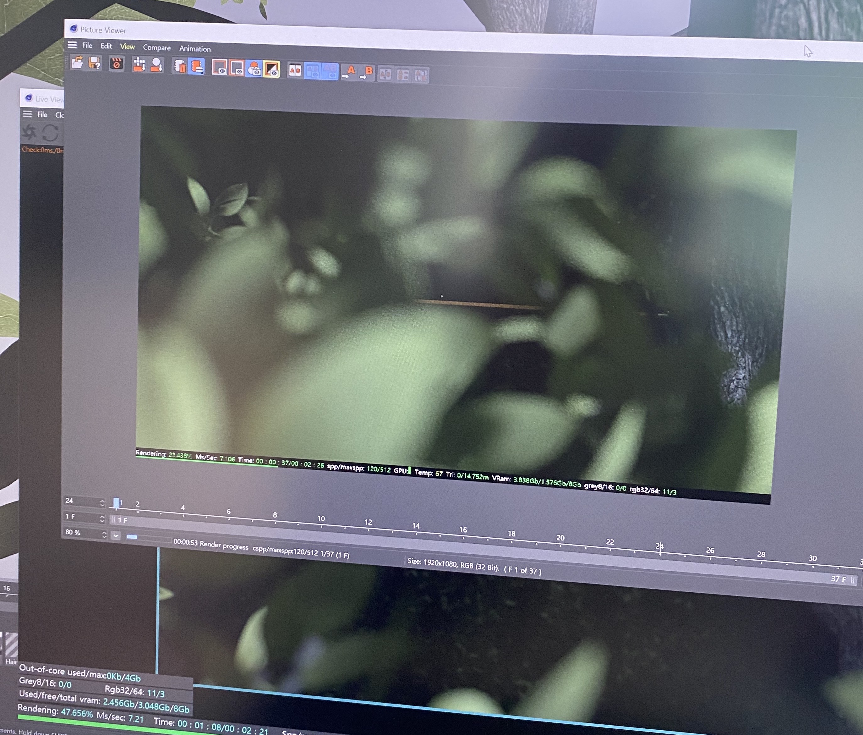Open Live Viewer hamburger menu
Viewport: 863px width, 735px height.
27,114
